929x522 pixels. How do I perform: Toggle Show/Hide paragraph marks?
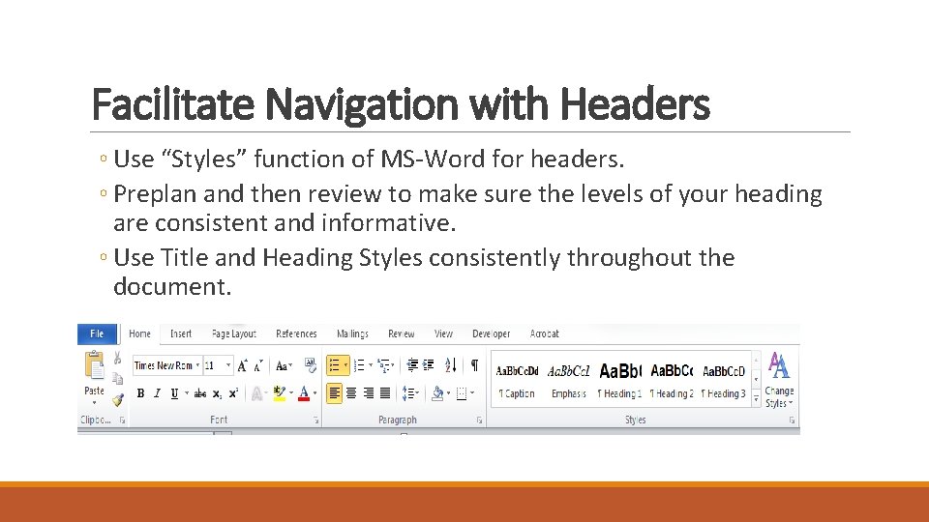(x=474, y=365)
